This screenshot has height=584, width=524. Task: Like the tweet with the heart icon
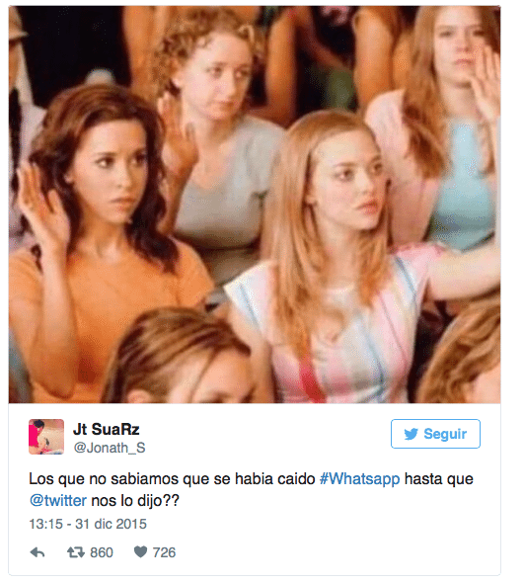[140, 552]
